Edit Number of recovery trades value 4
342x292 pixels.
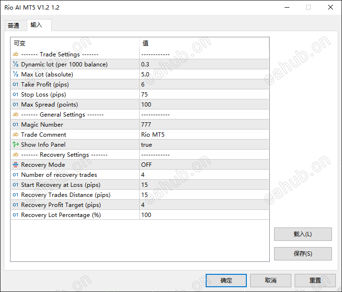pyautogui.click(x=204, y=175)
